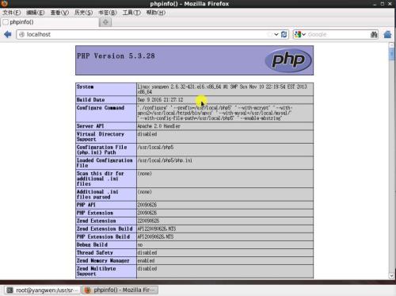Click the Loaded Configuration File label
Viewport: 396px width, 296px height.
coord(105,163)
